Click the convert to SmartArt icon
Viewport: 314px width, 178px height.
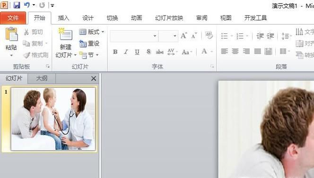(x=300, y=55)
